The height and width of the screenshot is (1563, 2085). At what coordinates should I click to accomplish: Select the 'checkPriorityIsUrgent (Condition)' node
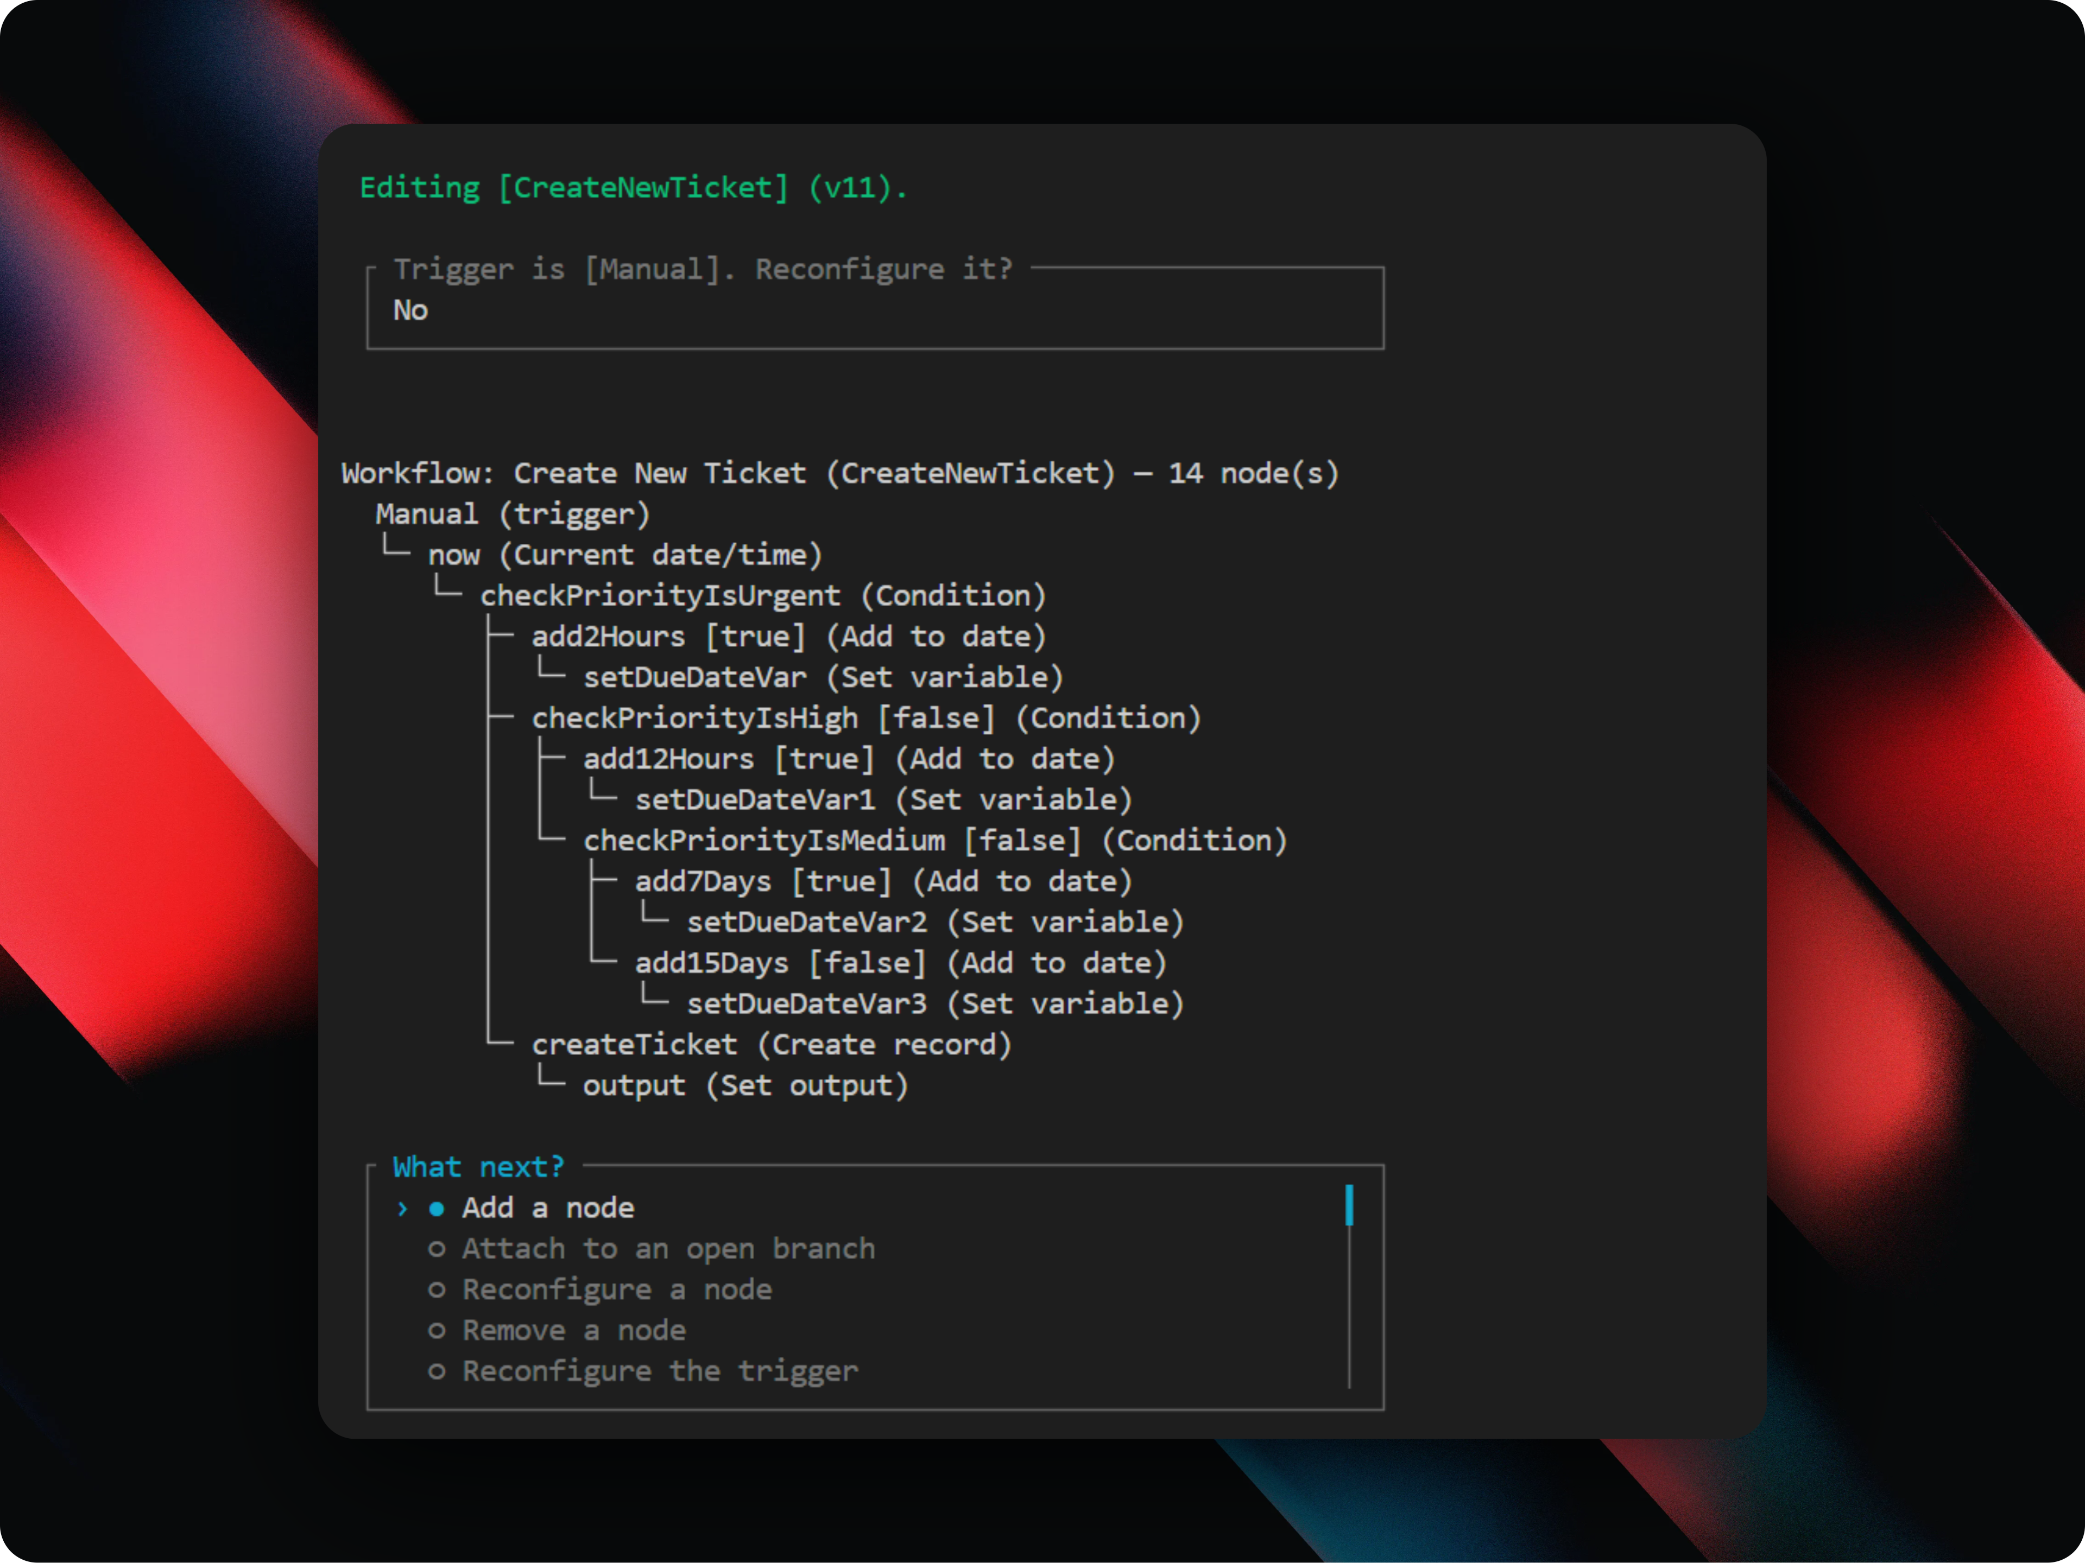[x=763, y=595]
